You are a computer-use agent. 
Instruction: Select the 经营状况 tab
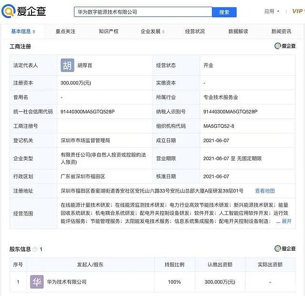(x=195, y=31)
